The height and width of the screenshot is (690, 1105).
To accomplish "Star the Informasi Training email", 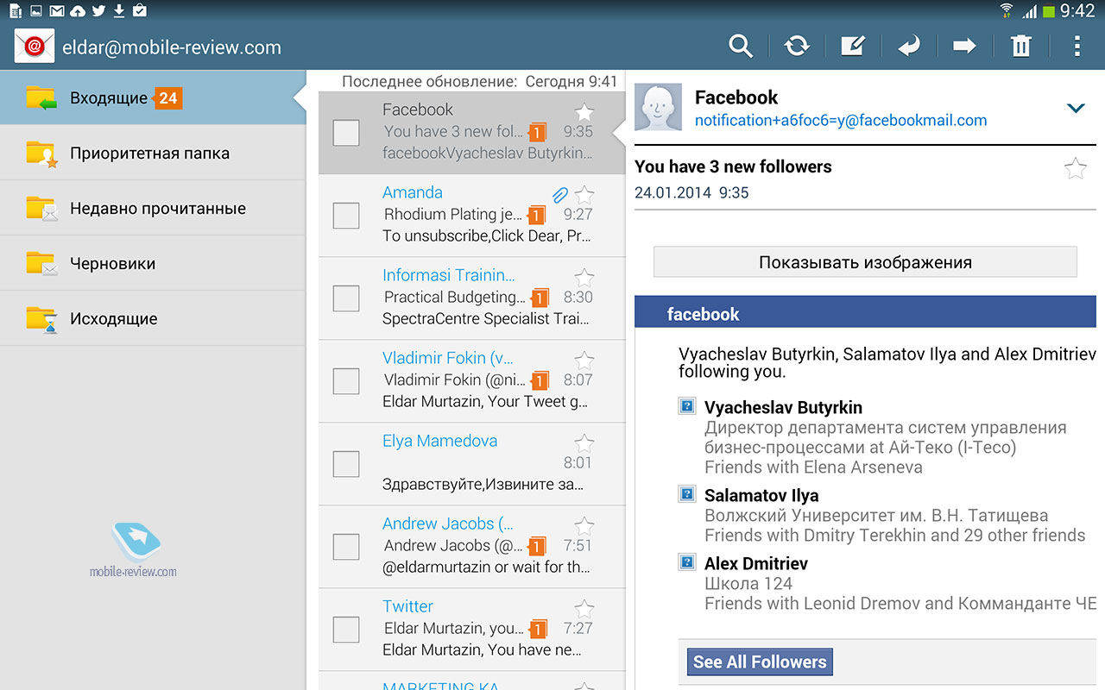I will pos(584,277).
